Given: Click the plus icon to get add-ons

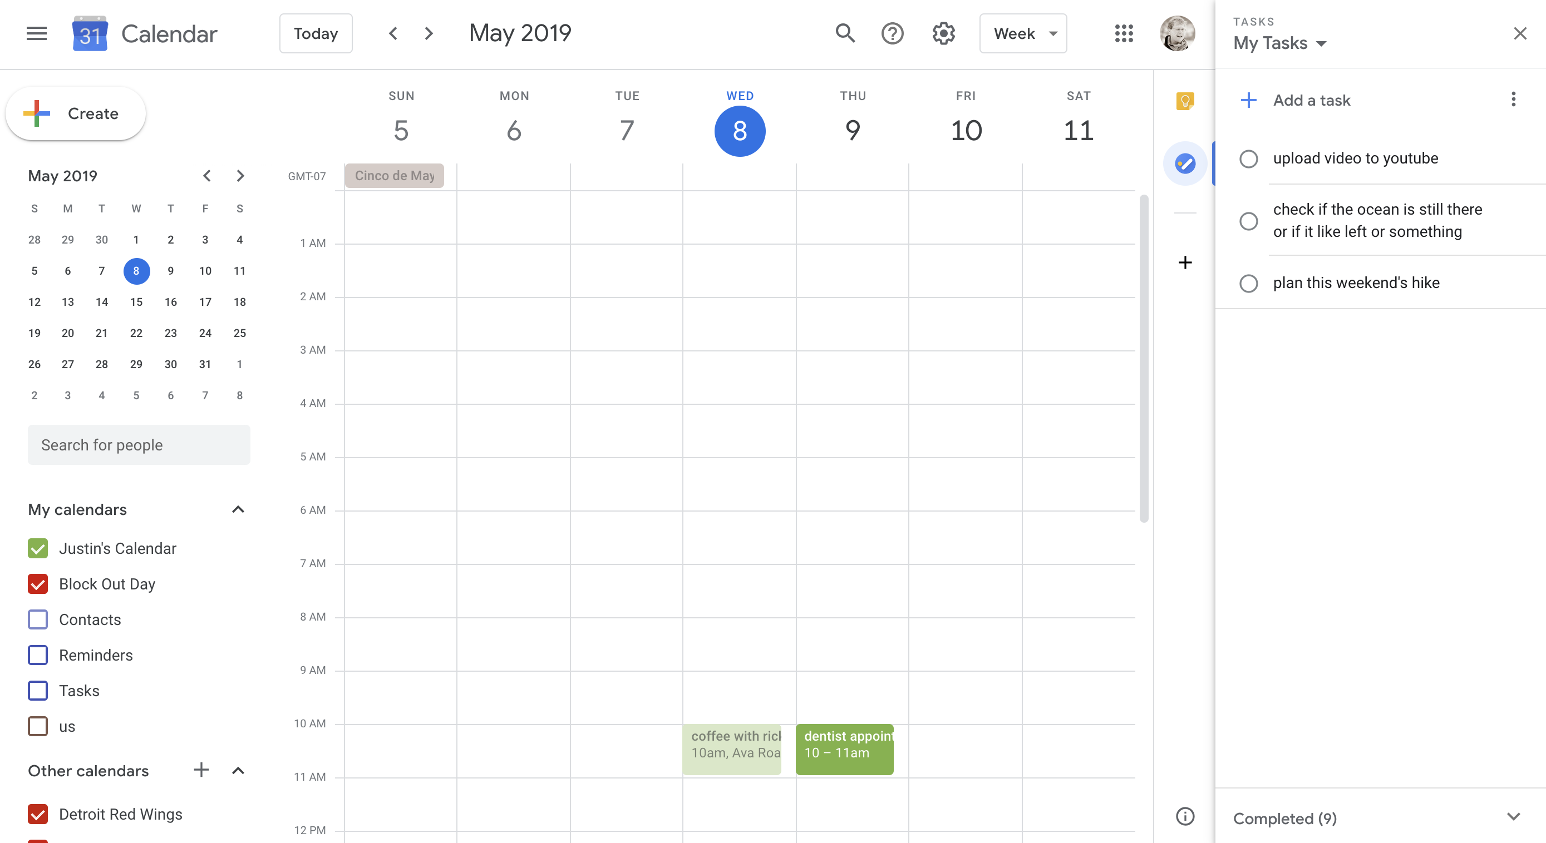Looking at the screenshot, I should (x=1185, y=262).
